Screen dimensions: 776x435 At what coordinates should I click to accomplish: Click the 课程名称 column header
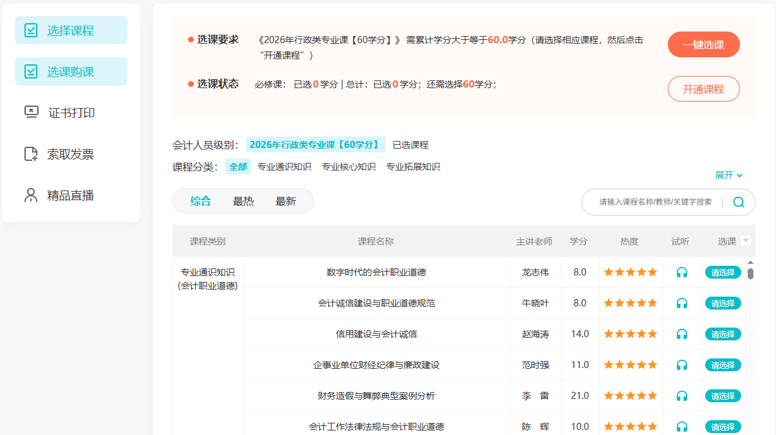click(x=376, y=241)
